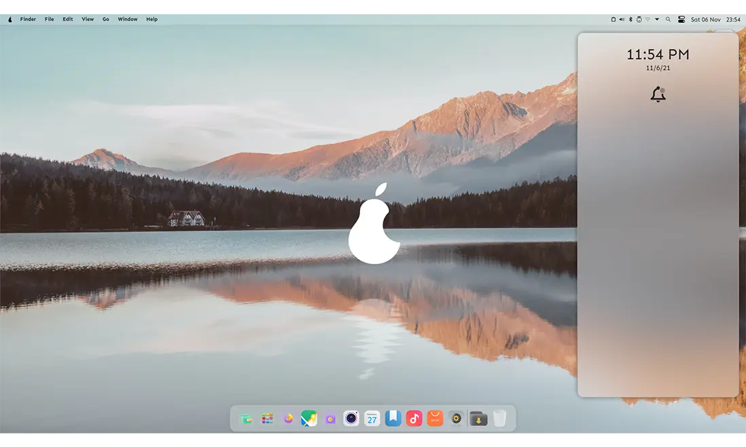This screenshot has width=746, height=447.
Task: Open the Shop app store
Action: click(x=435, y=419)
